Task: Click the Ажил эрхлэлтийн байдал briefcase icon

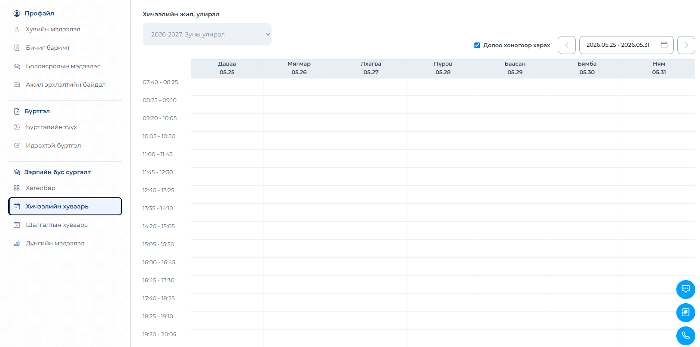Action: click(17, 84)
